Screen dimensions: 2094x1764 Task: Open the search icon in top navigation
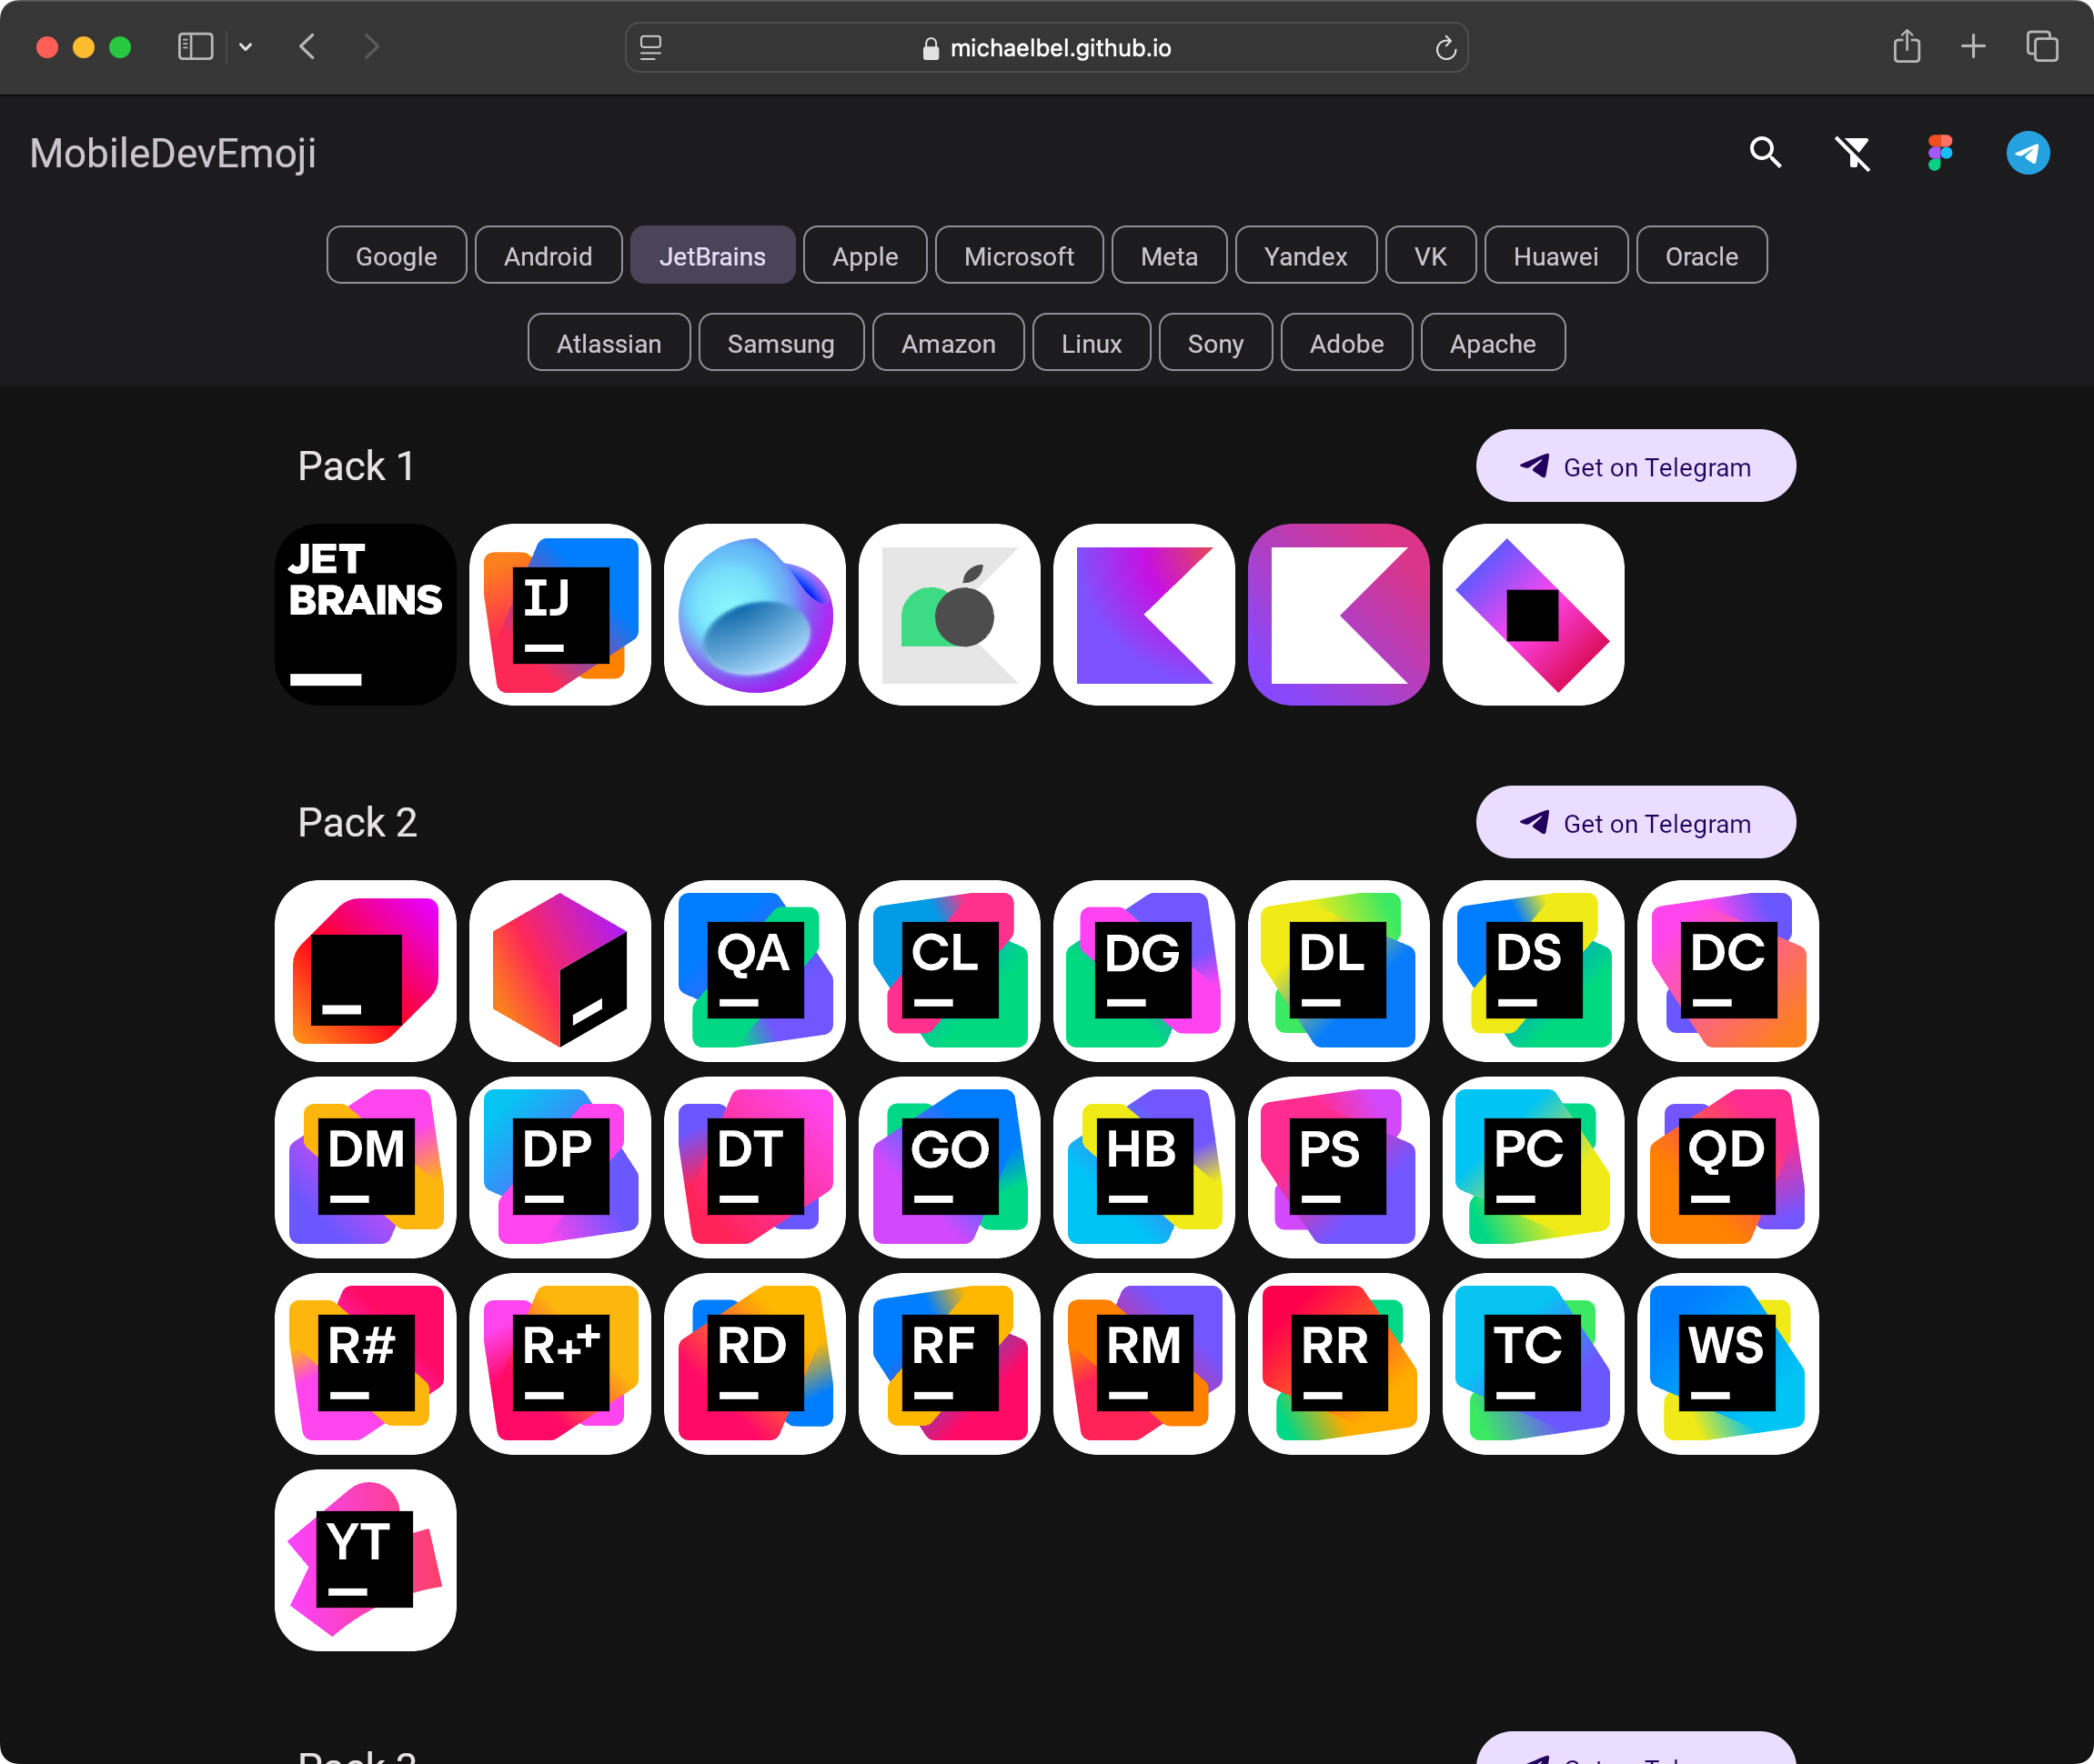(1767, 154)
